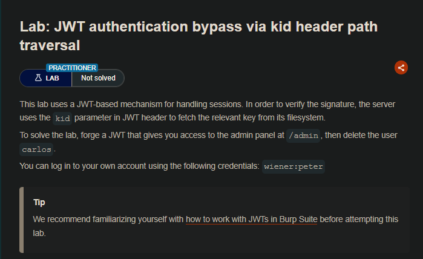Click the flask icon in LAB badge
This screenshot has height=259, width=423.
click(x=38, y=78)
